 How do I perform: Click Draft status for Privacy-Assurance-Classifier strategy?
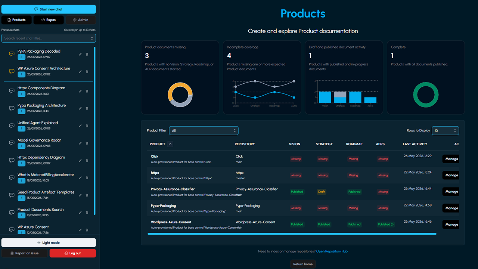pos(322,192)
